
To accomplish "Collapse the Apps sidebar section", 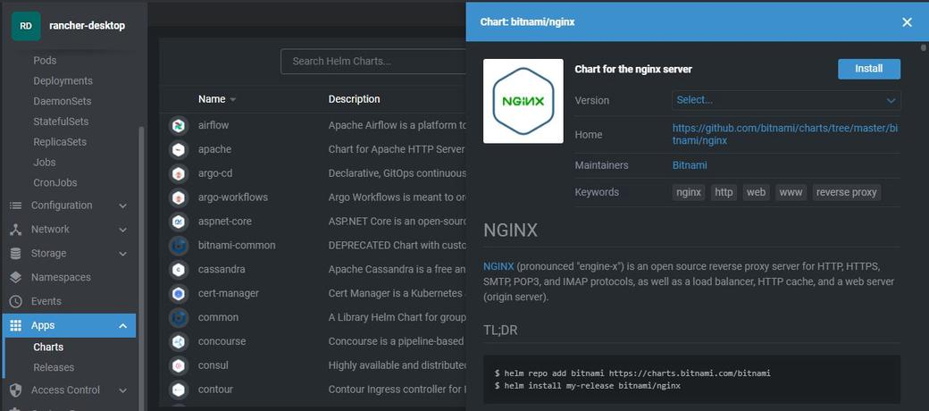I will click(x=122, y=326).
